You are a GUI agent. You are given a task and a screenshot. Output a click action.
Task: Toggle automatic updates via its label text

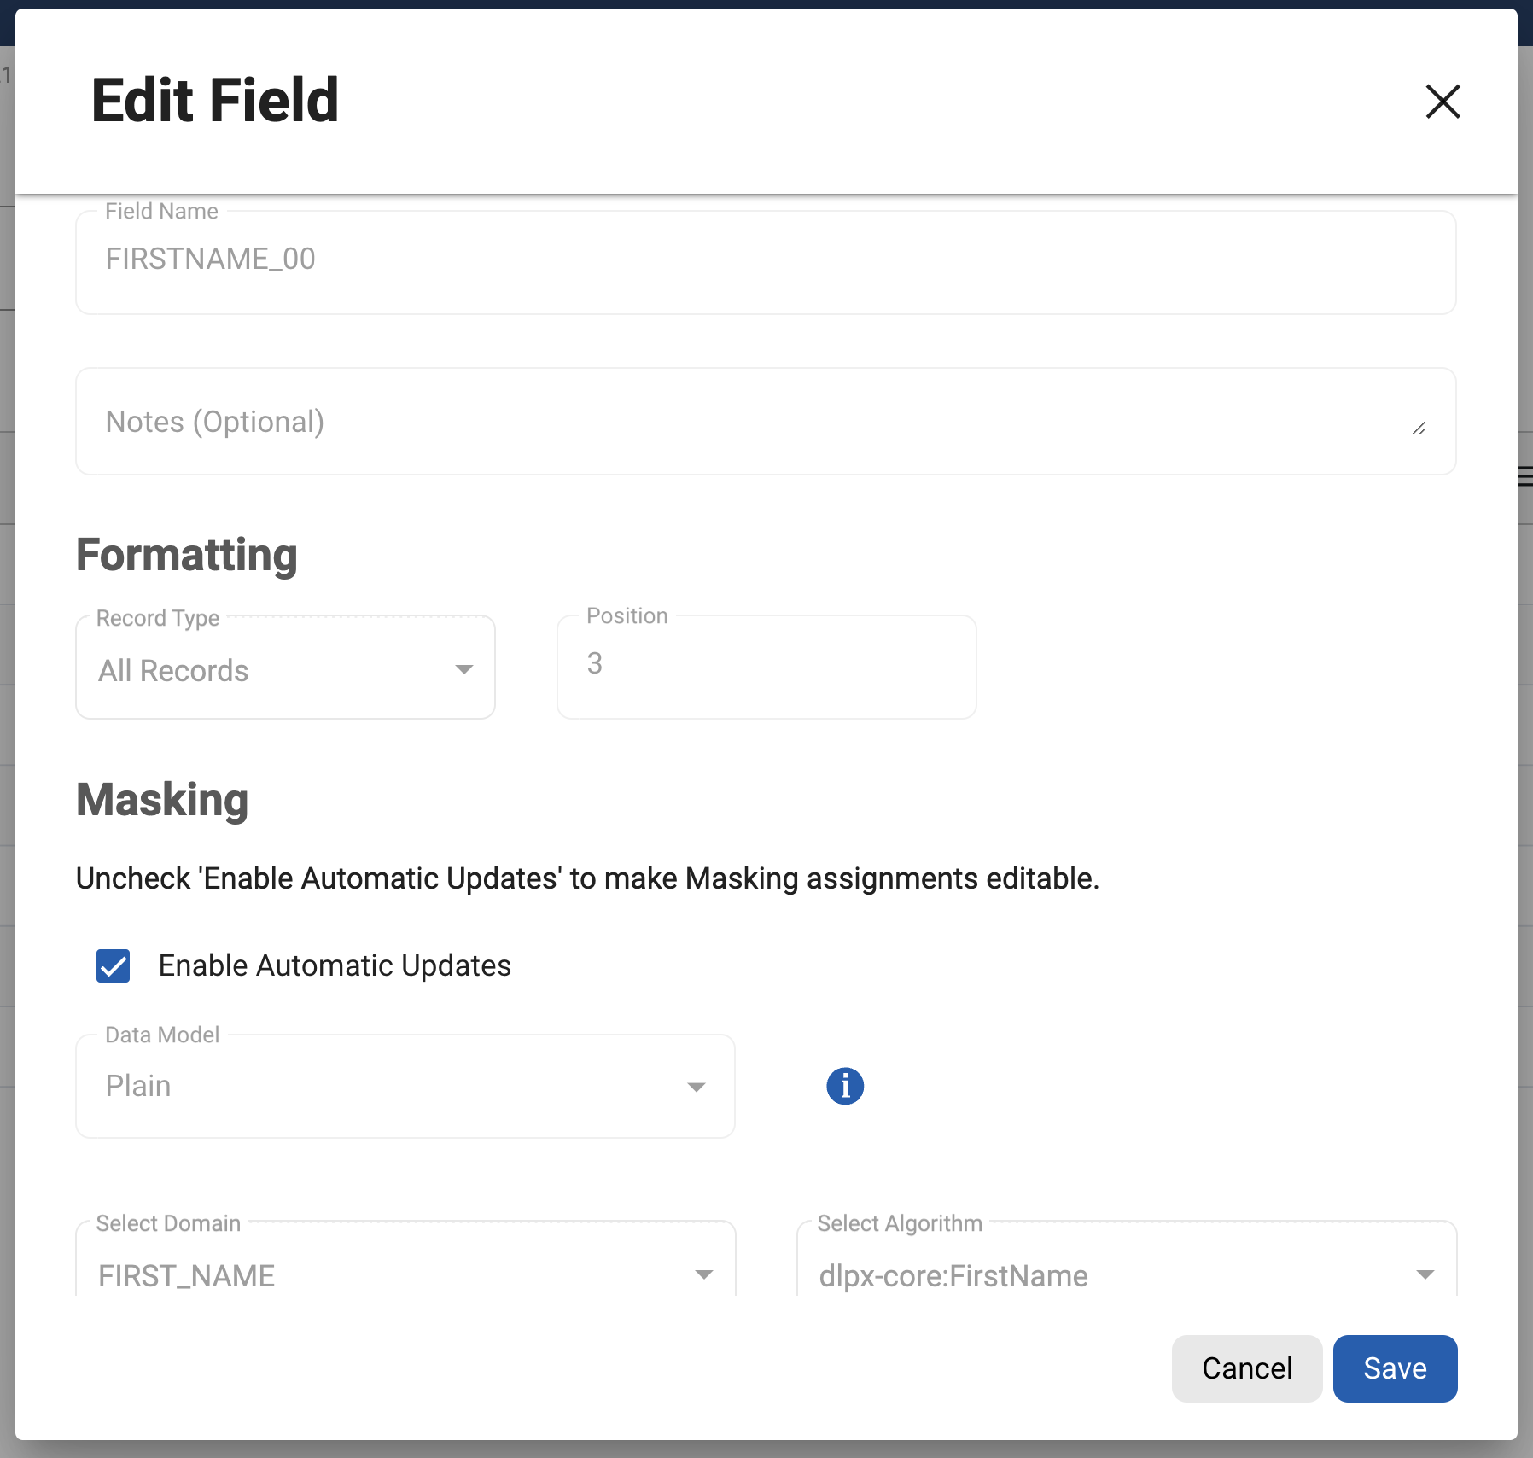[333, 965]
